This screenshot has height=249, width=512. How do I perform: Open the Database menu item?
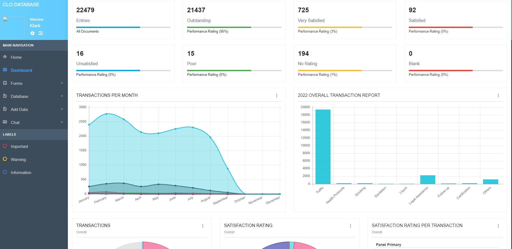click(x=34, y=97)
